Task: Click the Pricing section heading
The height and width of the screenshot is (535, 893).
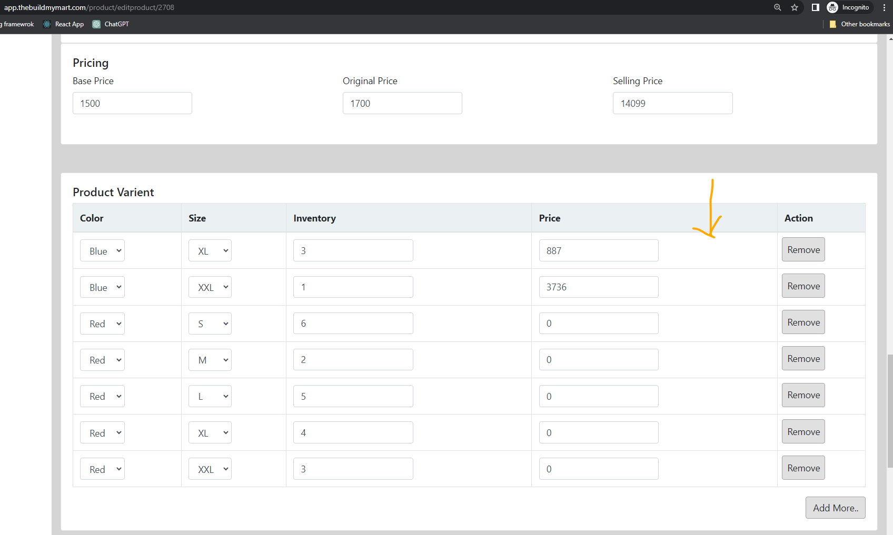Action: click(91, 63)
